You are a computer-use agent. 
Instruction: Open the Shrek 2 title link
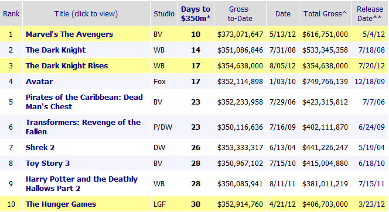coord(40,148)
